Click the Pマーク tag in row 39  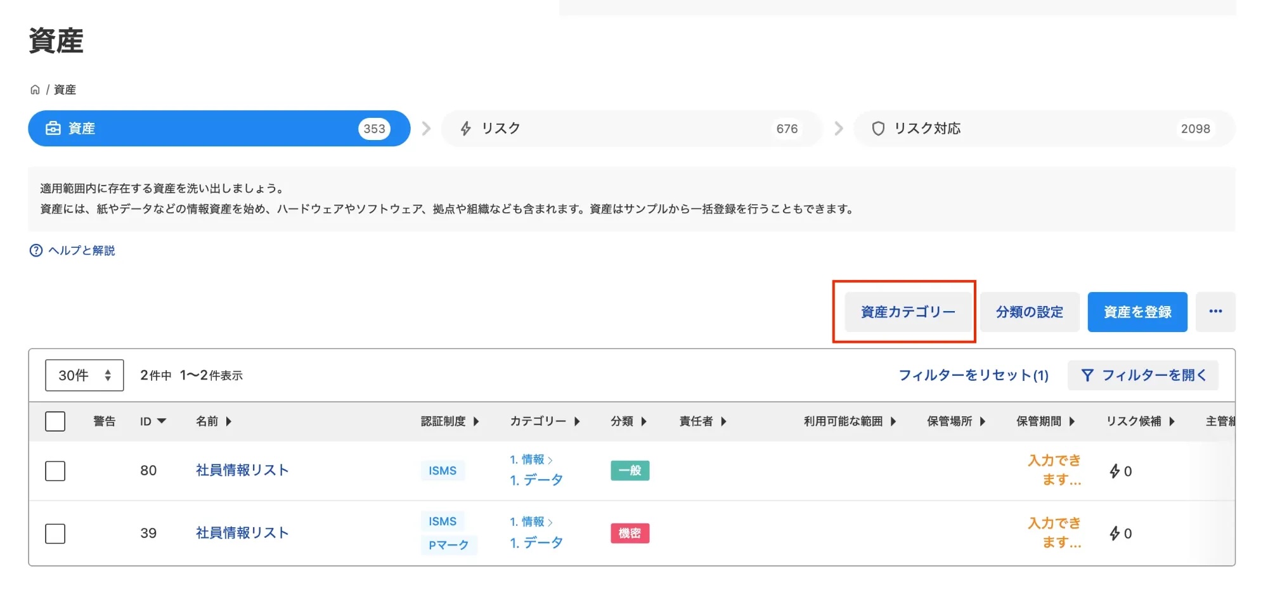pos(449,545)
